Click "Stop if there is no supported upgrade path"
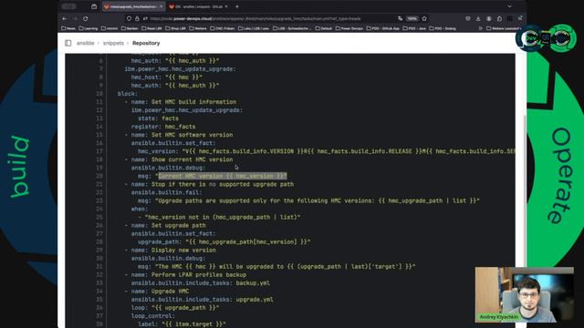Viewport: 584px width, 328px height. tap(223, 184)
